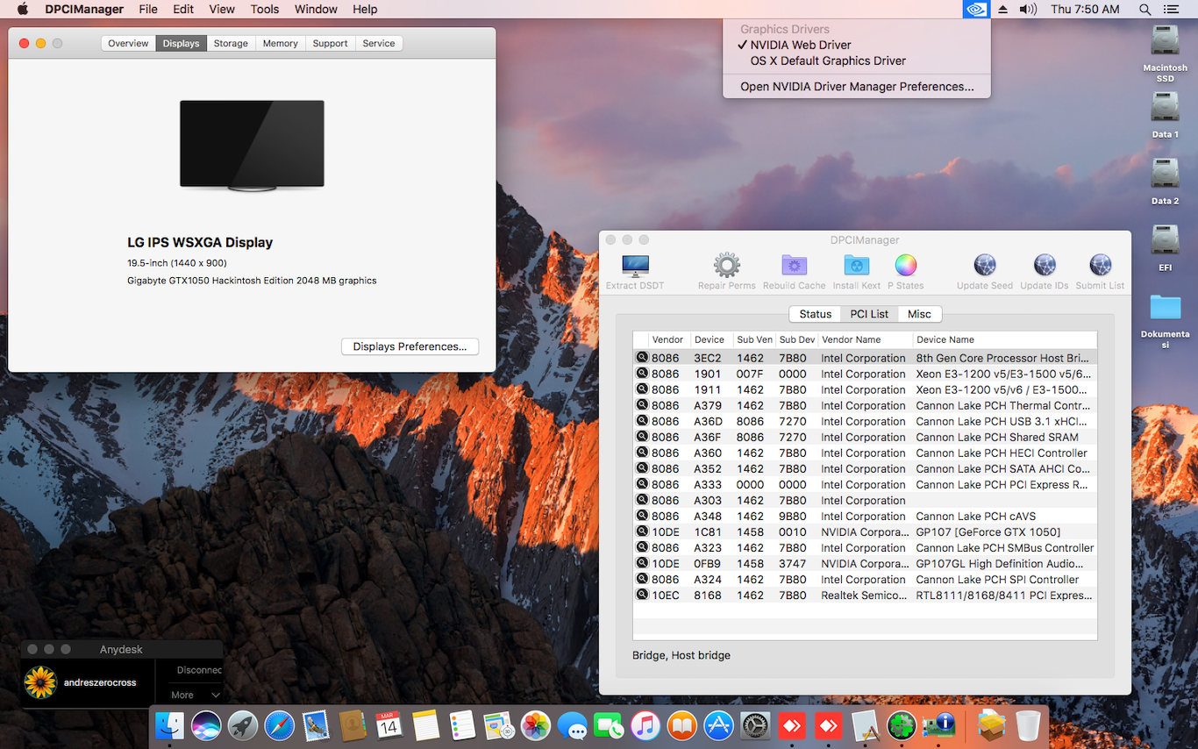Open the Window menu
The image size is (1198, 749).
click(x=316, y=10)
